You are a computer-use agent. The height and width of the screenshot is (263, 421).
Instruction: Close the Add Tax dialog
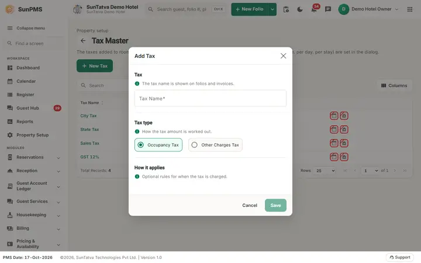(x=283, y=56)
